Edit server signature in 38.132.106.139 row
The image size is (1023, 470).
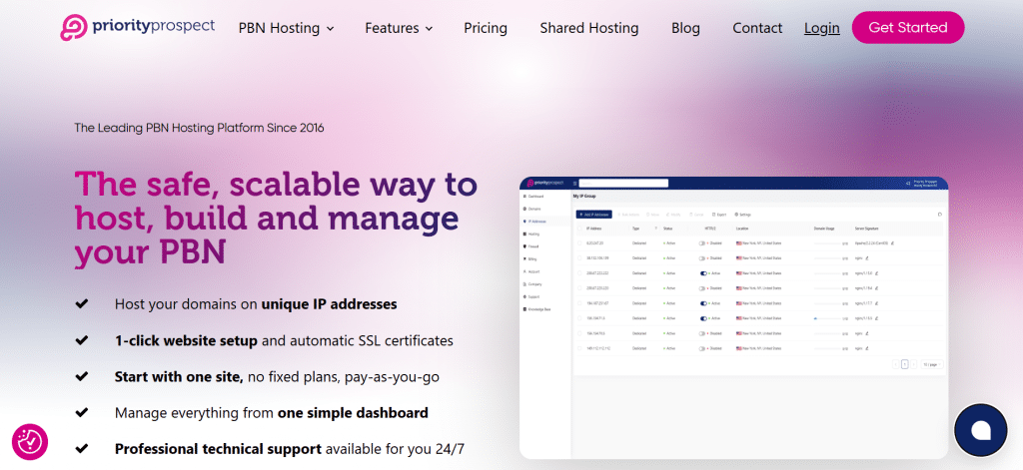coord(867,258)
